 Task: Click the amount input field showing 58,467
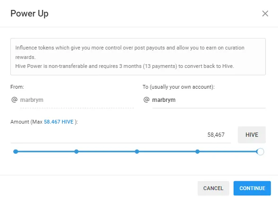pyautogui.click(x=121, y=135)
